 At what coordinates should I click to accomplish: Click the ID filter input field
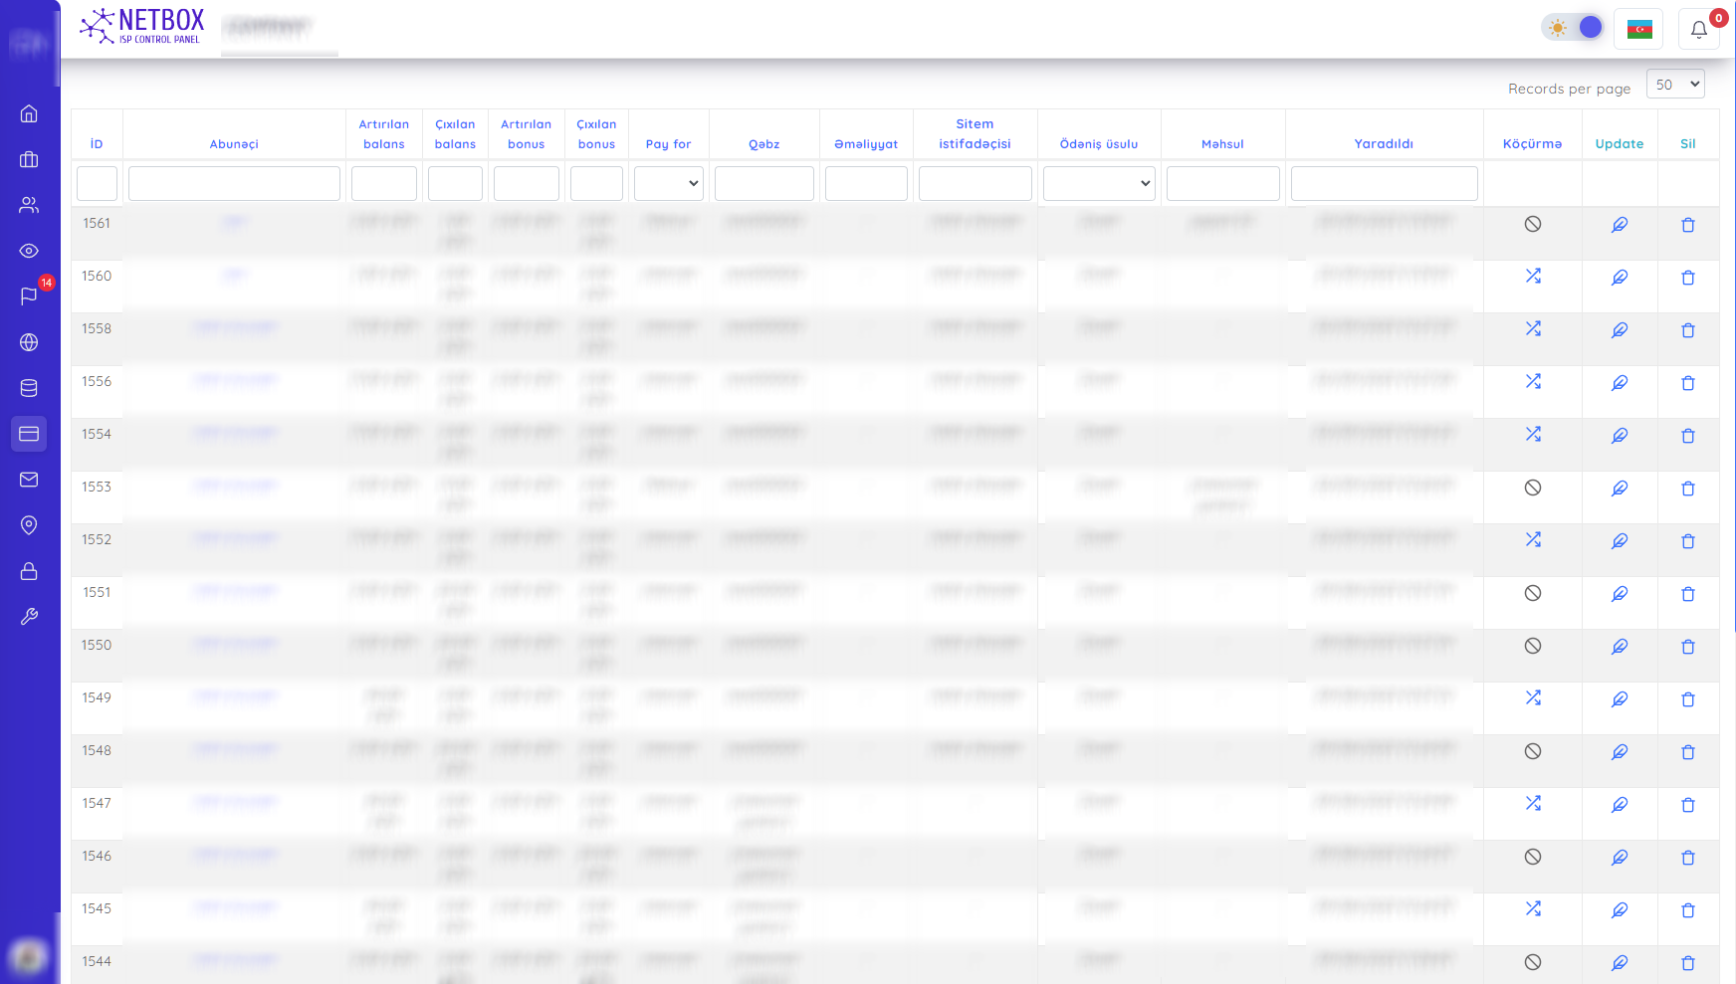point(97,184)
